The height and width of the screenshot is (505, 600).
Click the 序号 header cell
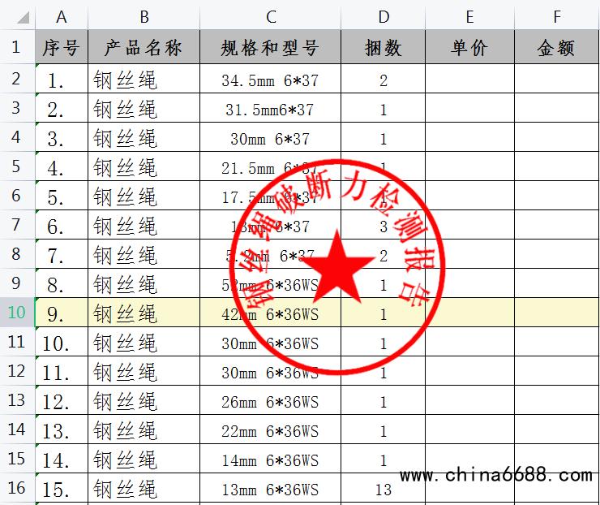[x=62, y=47]
